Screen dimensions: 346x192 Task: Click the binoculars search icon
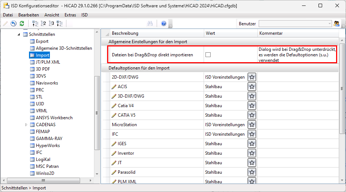pyautogui.click(x=150, y=23)
